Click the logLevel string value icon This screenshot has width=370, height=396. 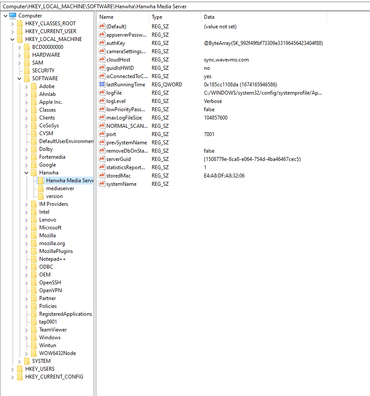pos(102,101)
